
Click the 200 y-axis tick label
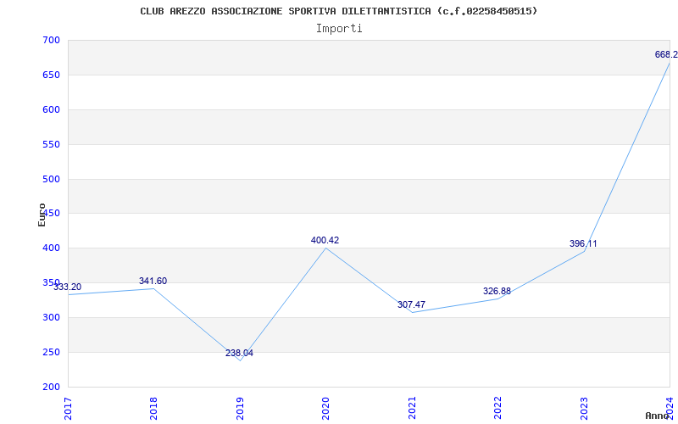point(51,387)
